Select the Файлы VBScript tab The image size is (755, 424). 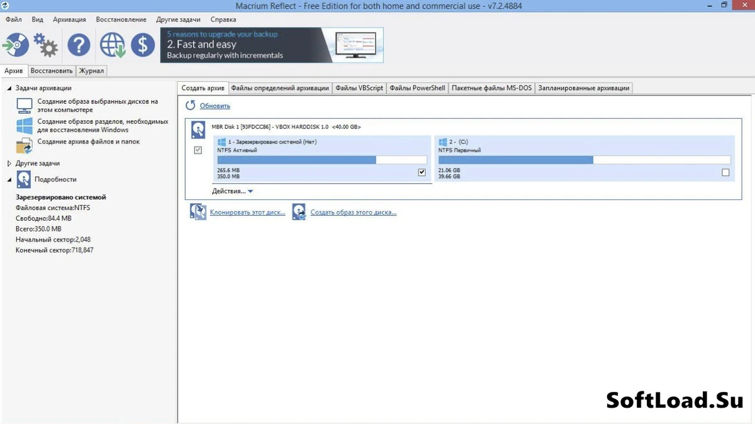tap(359, 88)
